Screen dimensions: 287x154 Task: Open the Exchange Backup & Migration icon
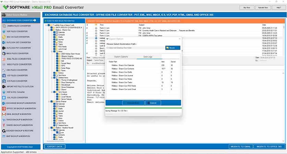click(4, 103)
